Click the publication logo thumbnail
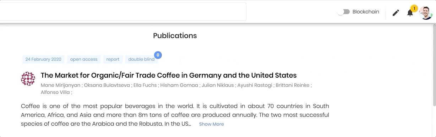This screenshot has height=137, width=436. coord(28,79)
